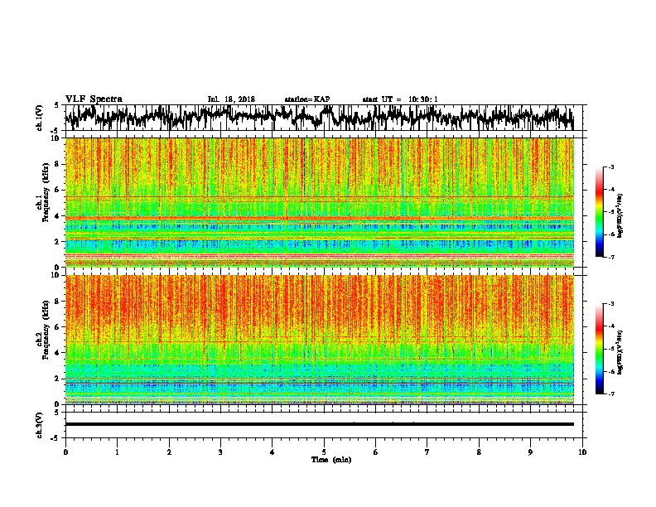The image size is (656, 507).
Task: Click the ch.3(V) axis label
Action: (x=40, y=425)
